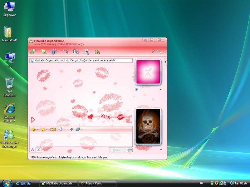Switch to MsXLabs Organization taskbar button

tap(58, 183)
